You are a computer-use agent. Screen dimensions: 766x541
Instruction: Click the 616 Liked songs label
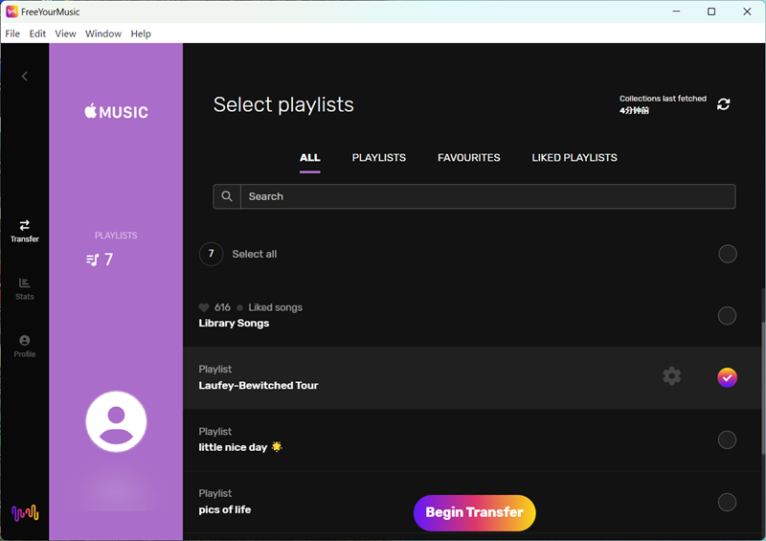click(x=251, y=307)
